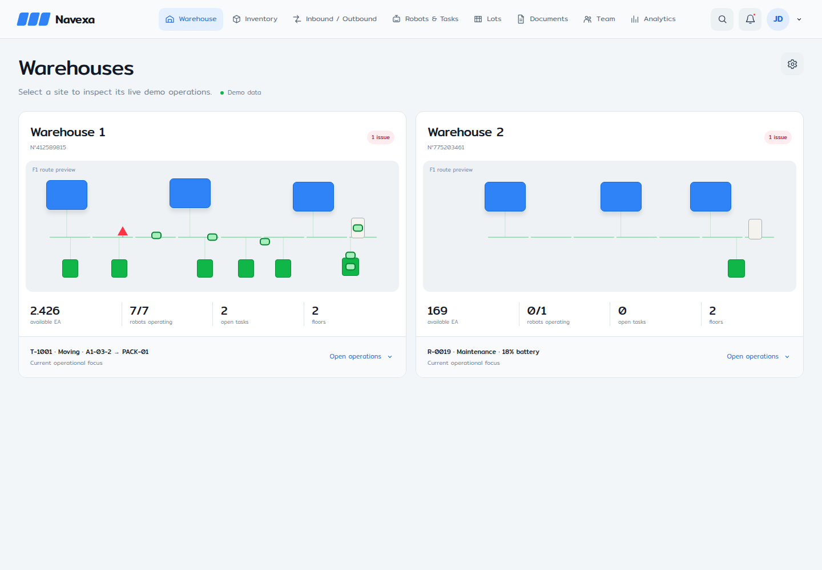Open the search icon in header
822x570 pixels.
[x=722, y=19]
